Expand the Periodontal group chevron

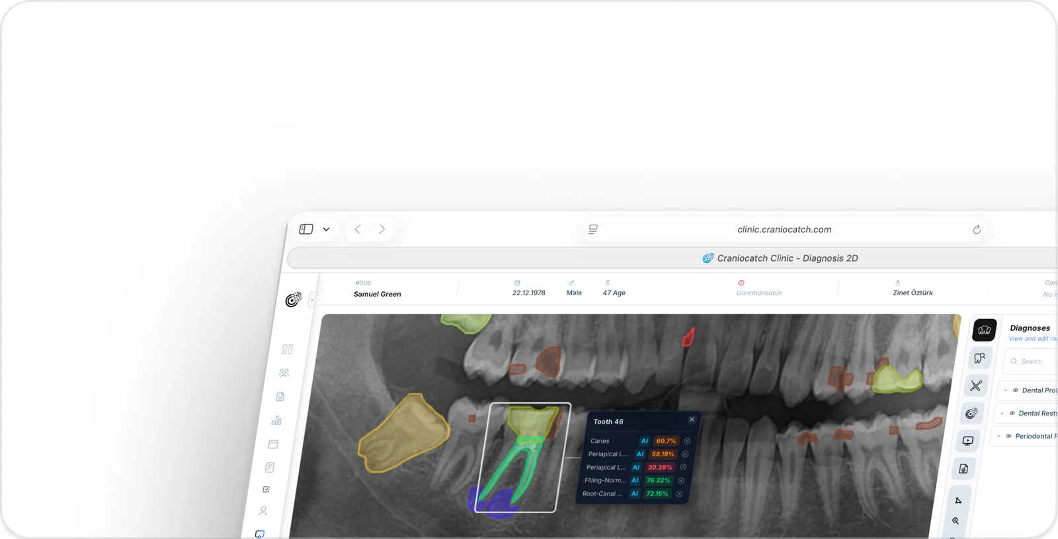click(x=998, y=436)
